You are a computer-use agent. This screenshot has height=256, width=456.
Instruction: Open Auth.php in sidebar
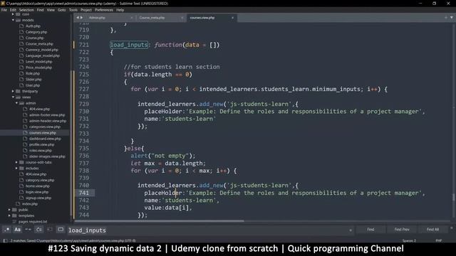click(x=33, y=26)
